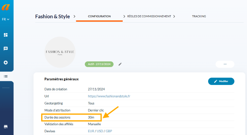Click the 30m session duration value
The width and height of the screenshot is (247, 135).
pos(91,117)
